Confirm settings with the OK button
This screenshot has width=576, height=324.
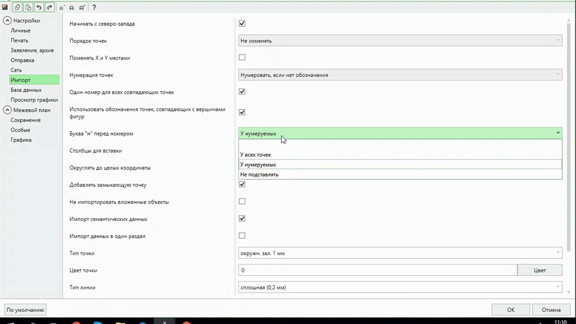click(511, 310)
